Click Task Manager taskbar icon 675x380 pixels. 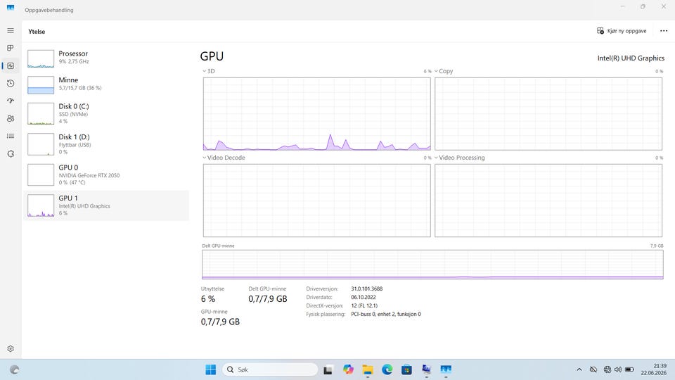[446, 369]
